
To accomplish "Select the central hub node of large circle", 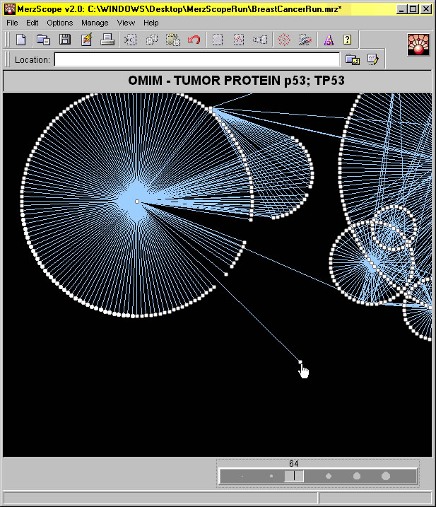I will pos(137,202).
